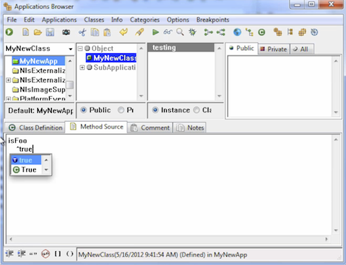This screenshot has height=265, width=346.
Task: Click the New document toolbar icon
Action: [26, 32]
